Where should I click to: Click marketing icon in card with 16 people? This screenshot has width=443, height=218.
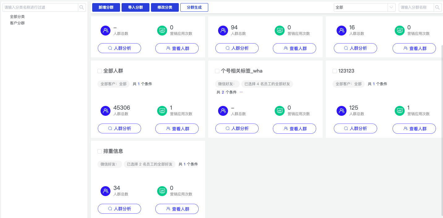tap(400, 30)
